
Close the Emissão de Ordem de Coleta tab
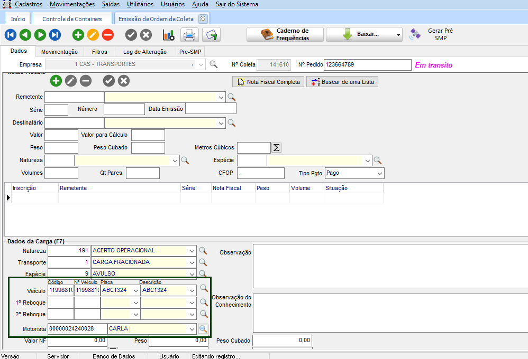202,19
